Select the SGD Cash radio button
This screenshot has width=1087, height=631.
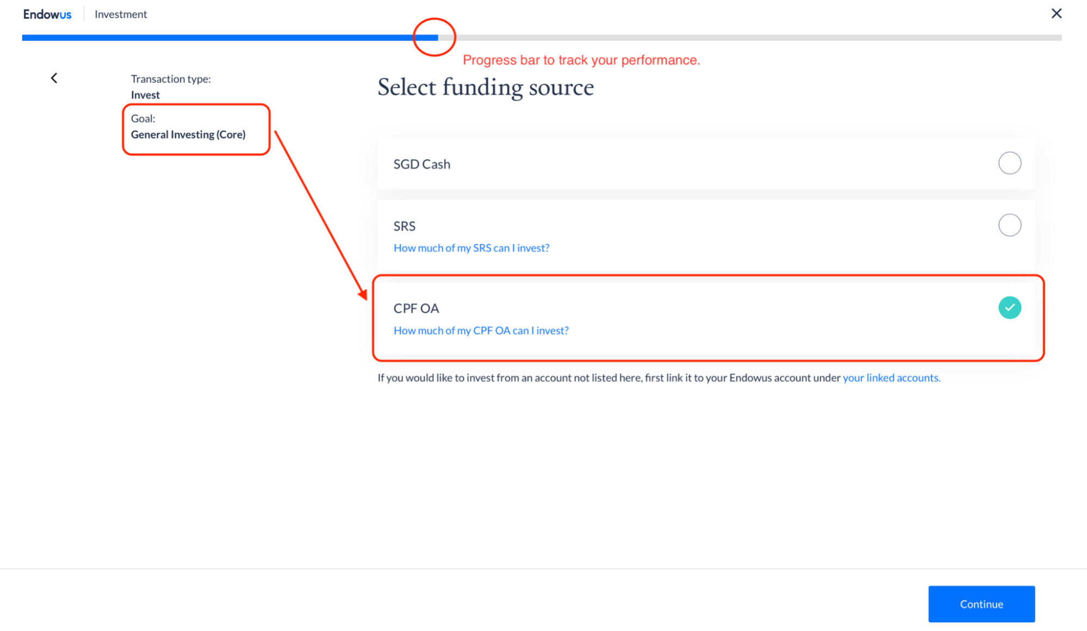(x=1009, y=163)
